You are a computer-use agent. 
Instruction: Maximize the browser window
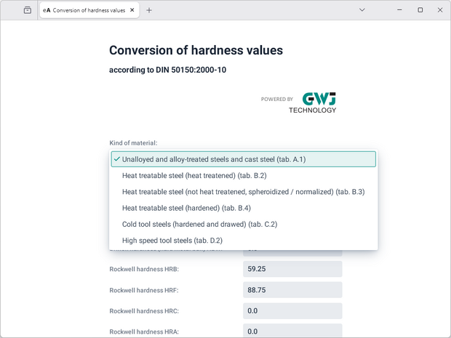click(420, 10)
